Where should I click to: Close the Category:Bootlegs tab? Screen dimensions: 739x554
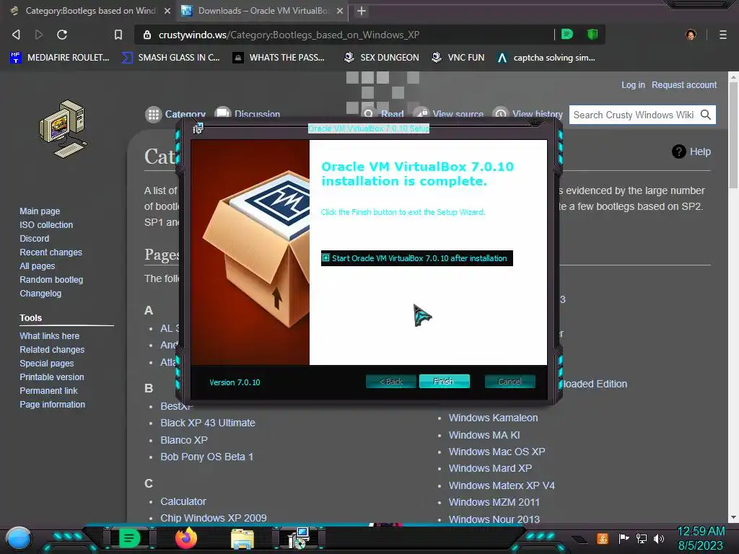(x=167, y=11)
